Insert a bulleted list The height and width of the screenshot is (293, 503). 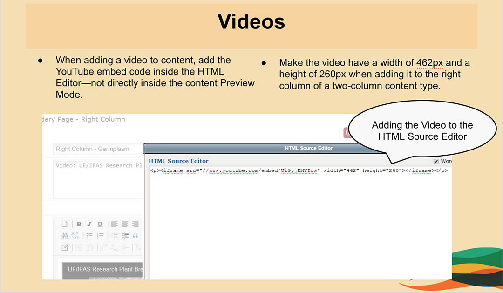tap(89, 236)
